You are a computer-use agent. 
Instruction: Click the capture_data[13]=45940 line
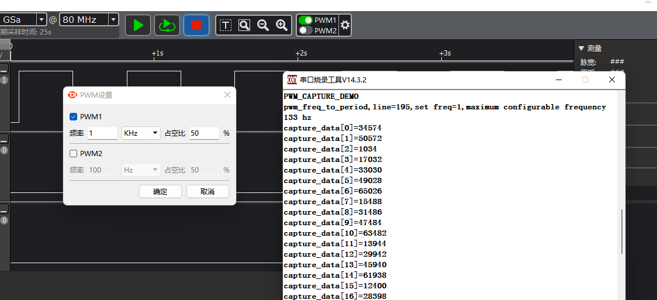[335, 265]
